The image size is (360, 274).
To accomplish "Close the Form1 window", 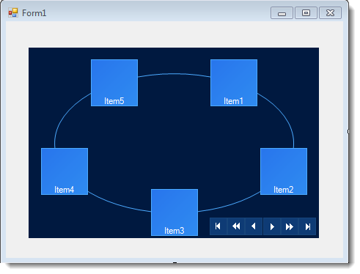I will pyautogui.click(x=330, y=13).
